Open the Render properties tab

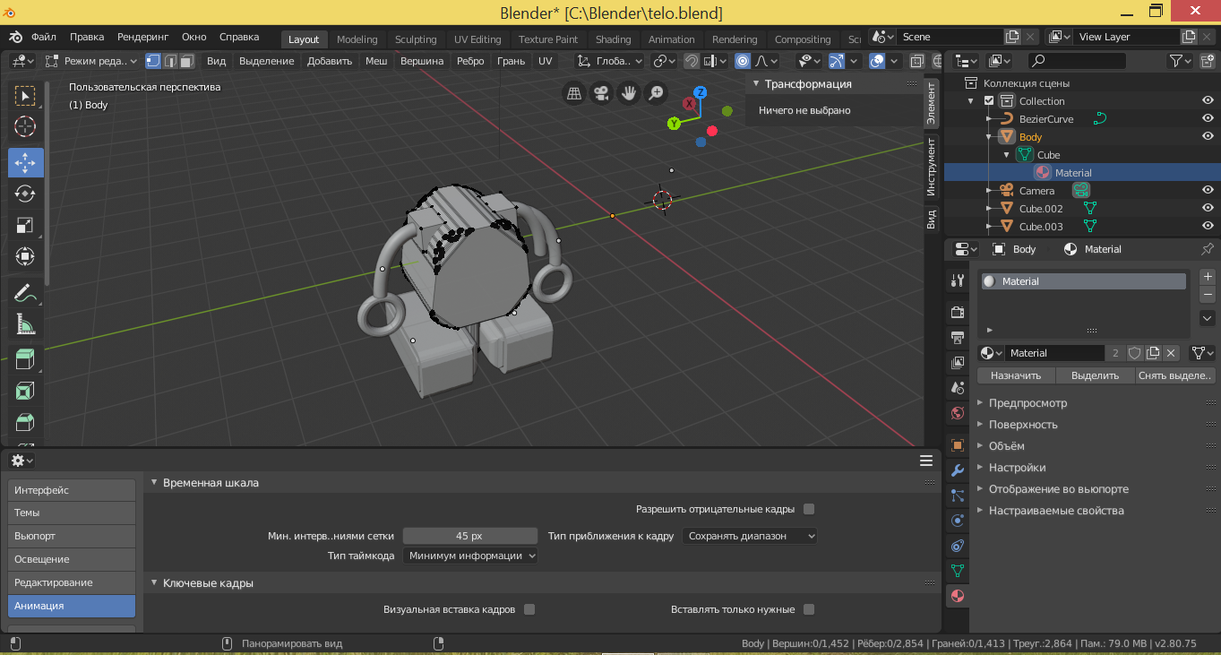tap(957, 312)
